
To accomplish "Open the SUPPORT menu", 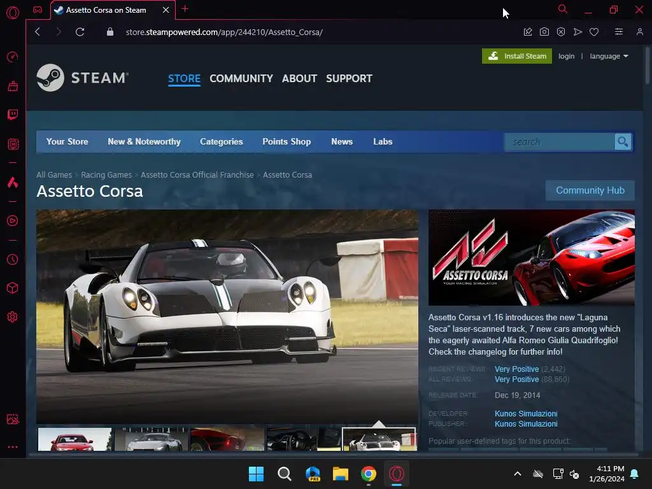I will pyautogui.click(x=349, y=78).
